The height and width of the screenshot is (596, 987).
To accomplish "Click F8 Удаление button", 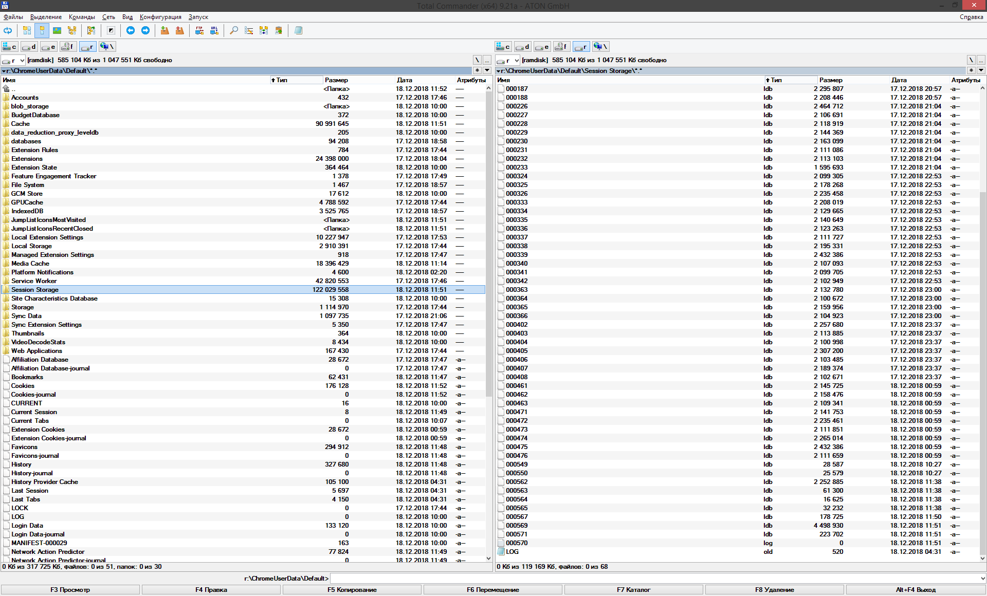I will coord(775,590).
